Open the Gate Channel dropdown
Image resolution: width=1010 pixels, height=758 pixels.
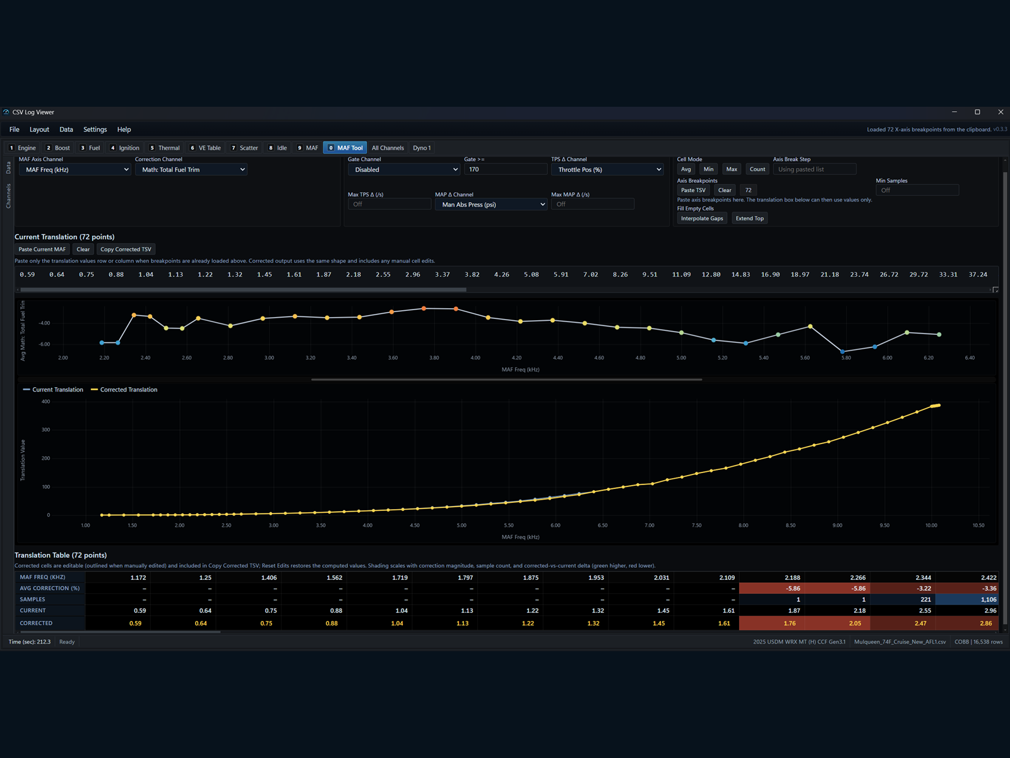(404, 169)
